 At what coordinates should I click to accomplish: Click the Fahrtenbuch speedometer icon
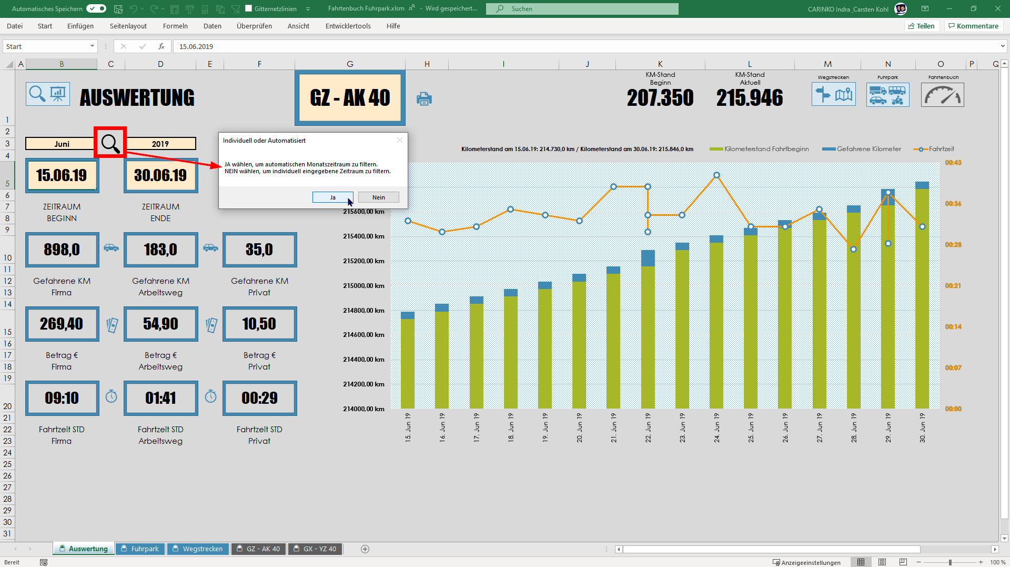[942, 95]
